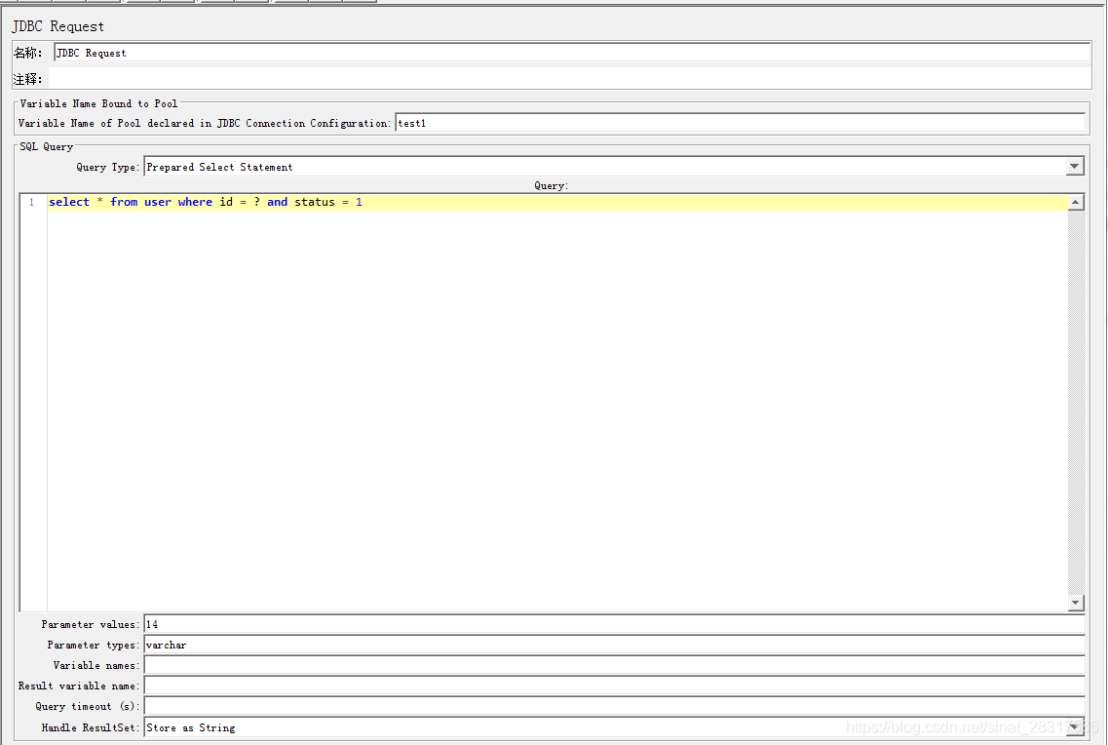Viewport: 1108px width, 745px height.
Task: Click the query editor scroll down arrow
Action: pos(1076,603)
